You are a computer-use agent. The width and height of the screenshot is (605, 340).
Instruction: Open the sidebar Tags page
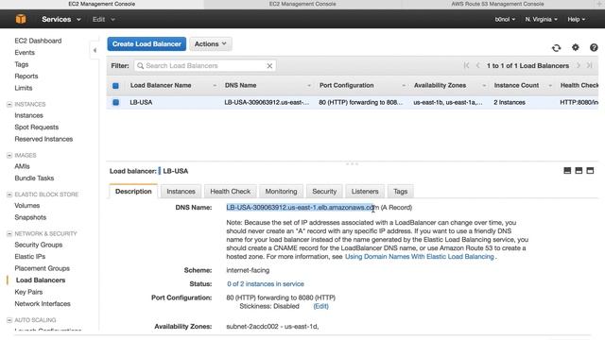point(21,64)
